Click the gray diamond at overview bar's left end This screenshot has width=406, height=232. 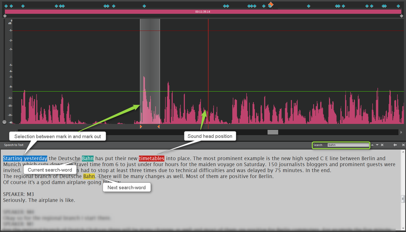tap(5, 16)
